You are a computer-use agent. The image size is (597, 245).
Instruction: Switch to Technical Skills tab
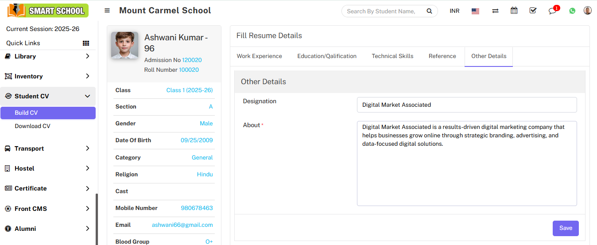click(x=392, y=56)
